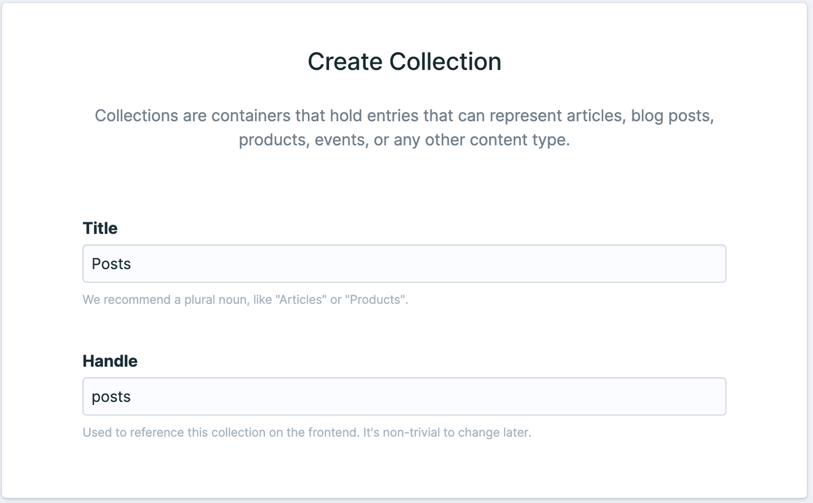Click "Products" in the Title hint text
The width and height of the screenshot is (813, 503).
point(376,300)
